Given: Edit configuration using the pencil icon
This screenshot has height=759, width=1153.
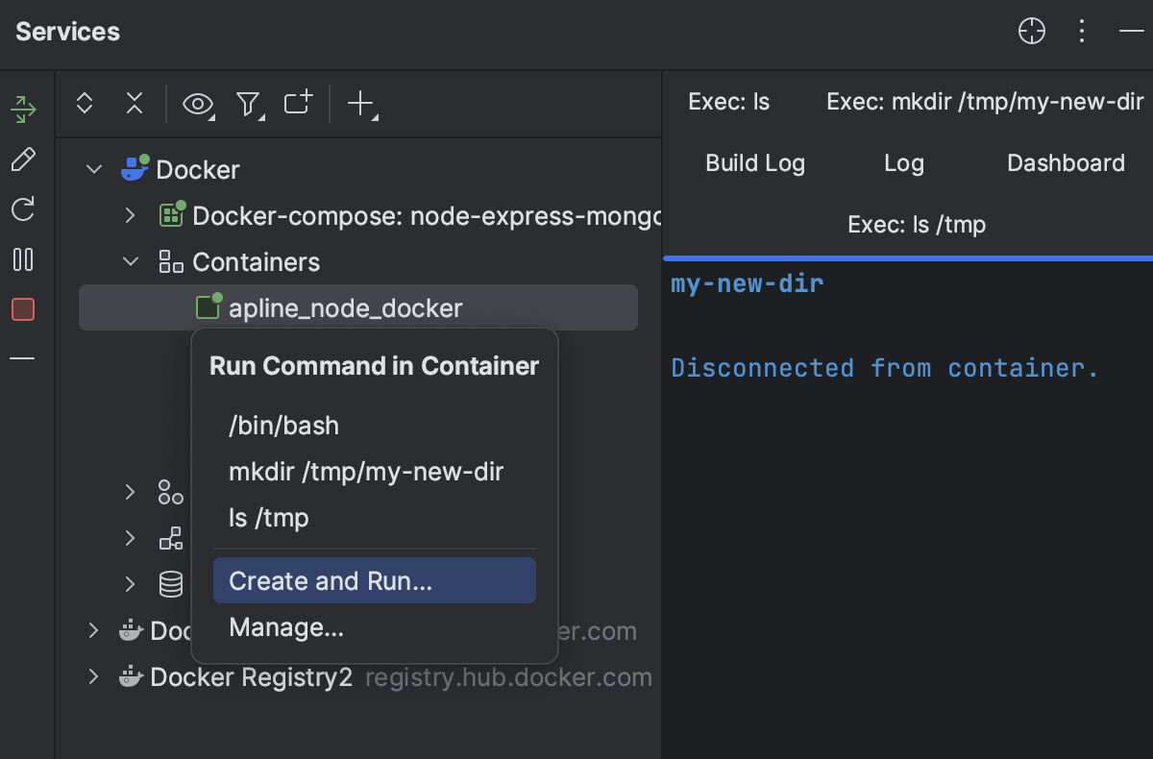Looking at the screenshot, I should point(23,159).
